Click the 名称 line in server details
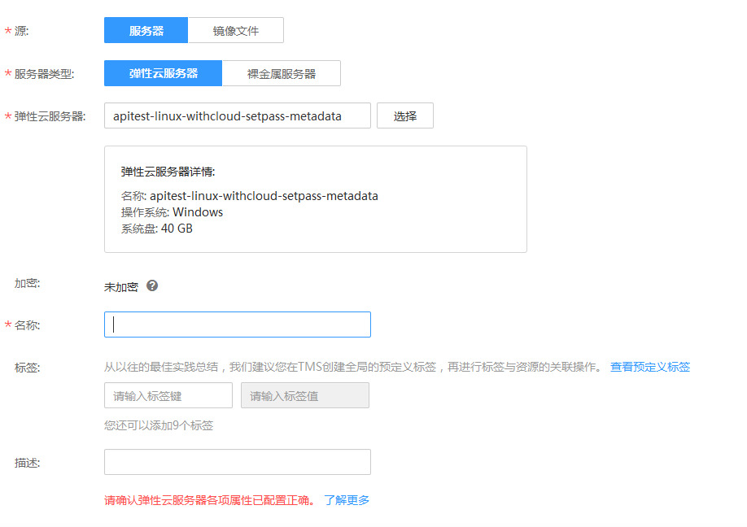Screen dimensions: 747x527 pos(250,196)
